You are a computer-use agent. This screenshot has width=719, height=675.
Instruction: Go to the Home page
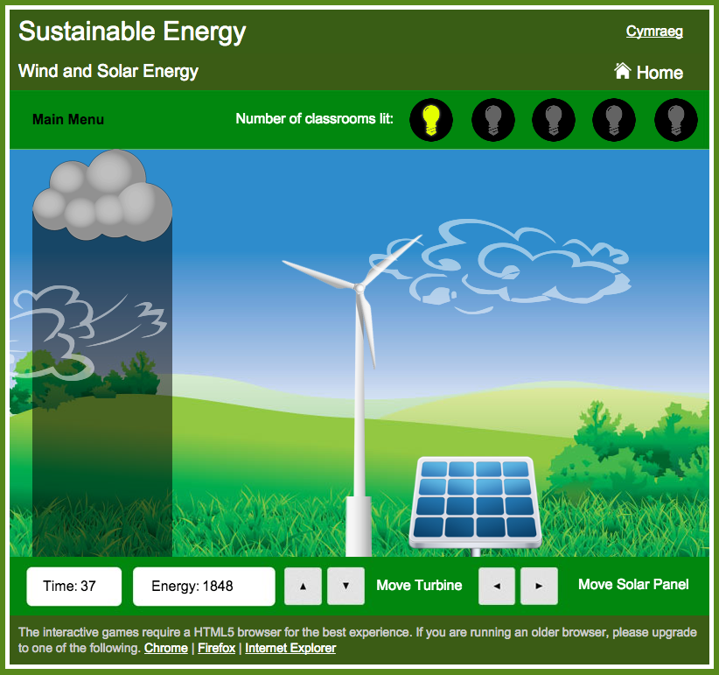point(648,72)
